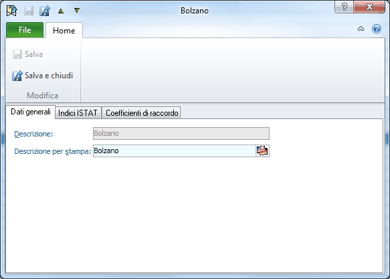
Task: Select the Dati generali tab
Action: pos(31,112)
